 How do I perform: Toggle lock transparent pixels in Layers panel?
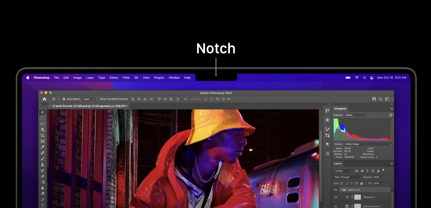click(342, 183)
